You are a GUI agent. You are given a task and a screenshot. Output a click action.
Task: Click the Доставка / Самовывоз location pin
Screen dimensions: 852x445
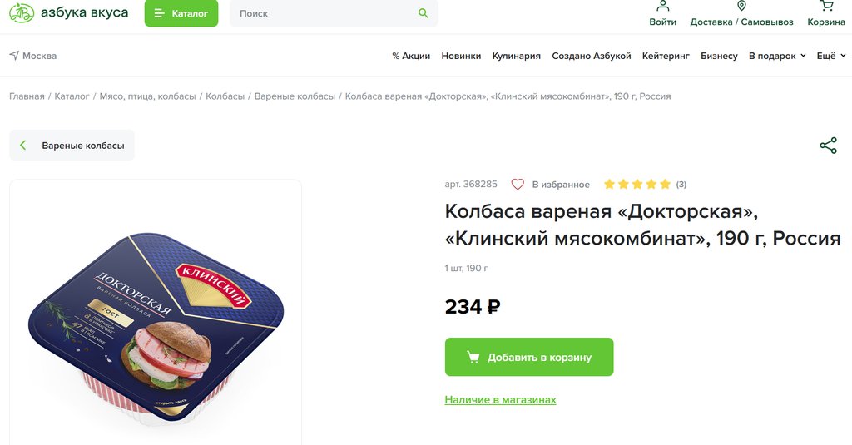pos(741,6)
